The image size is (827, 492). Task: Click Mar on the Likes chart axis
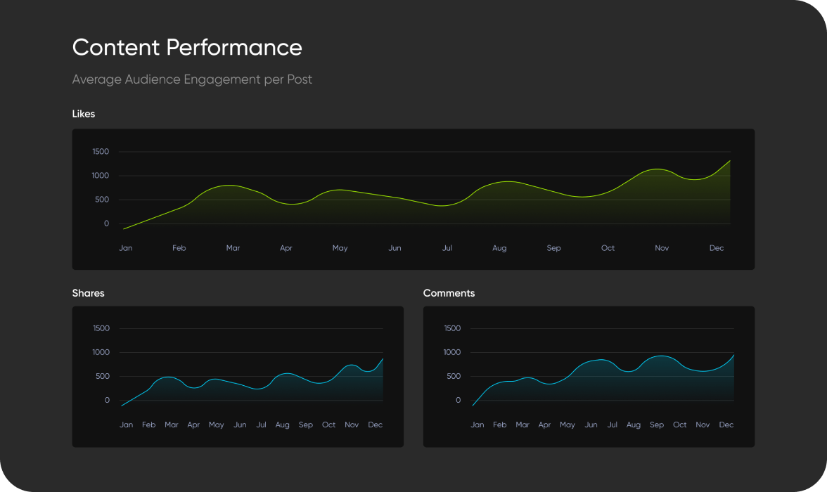pyautogui.click(x=233, y=248)
